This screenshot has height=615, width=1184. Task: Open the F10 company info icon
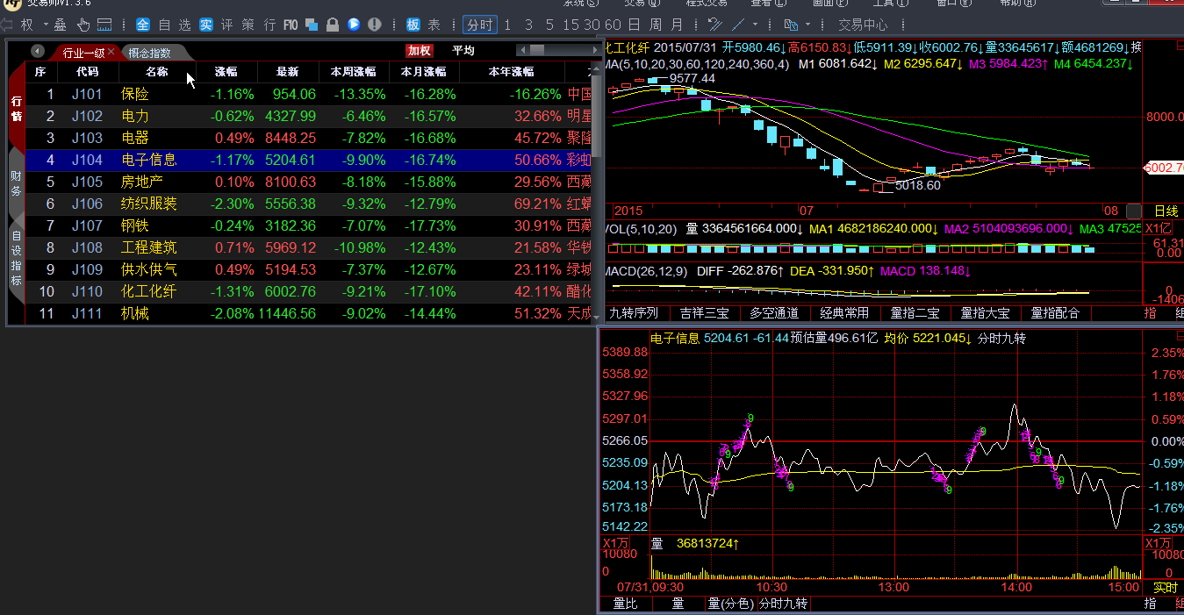pyautogui.click(x=291, y=25)
